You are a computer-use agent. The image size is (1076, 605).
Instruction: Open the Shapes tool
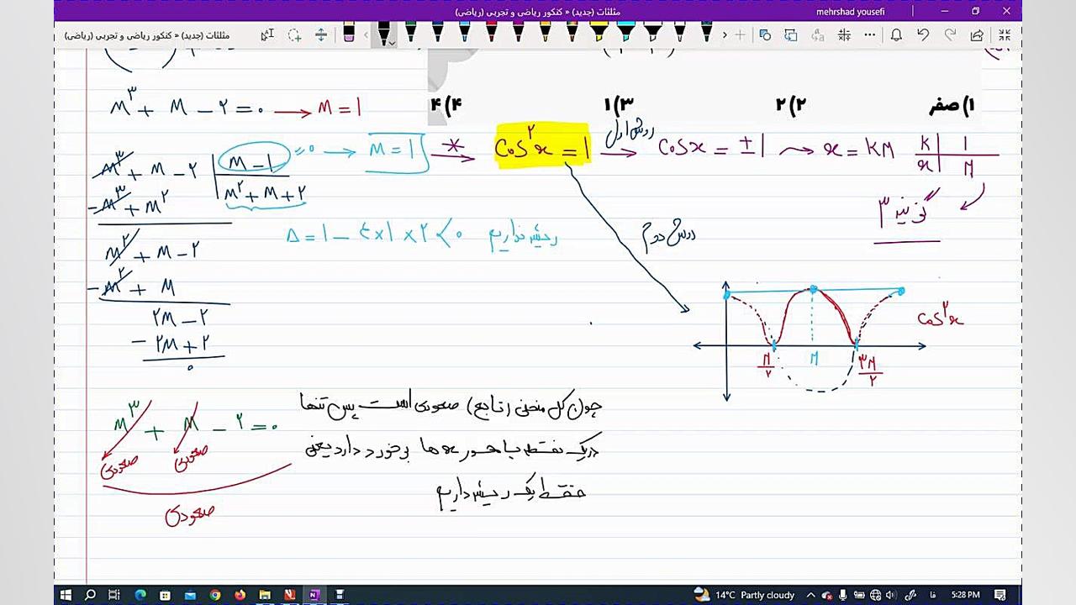coord(764,35)
